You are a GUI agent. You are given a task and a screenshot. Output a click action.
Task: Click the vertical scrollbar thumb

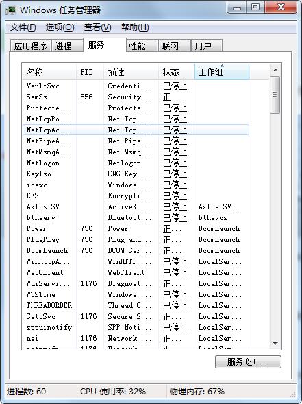[275, 95]
